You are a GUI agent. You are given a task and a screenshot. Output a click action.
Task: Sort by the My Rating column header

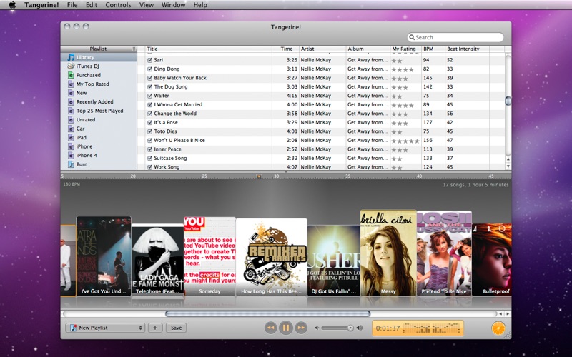406,49
